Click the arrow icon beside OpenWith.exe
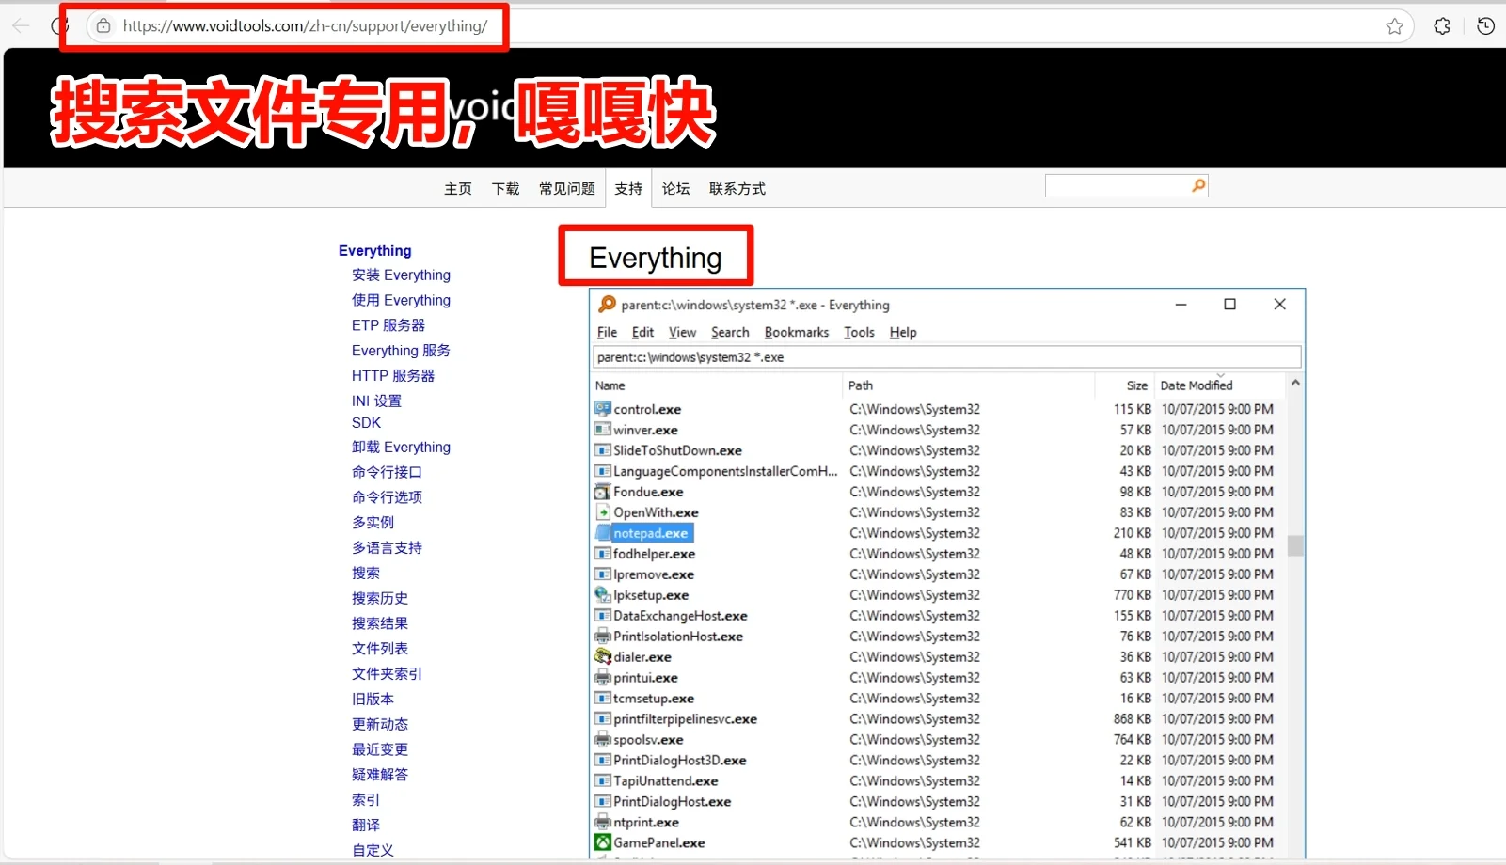Image resolution: width=1506 pixels, height=865 pixels. coord(603,512)
